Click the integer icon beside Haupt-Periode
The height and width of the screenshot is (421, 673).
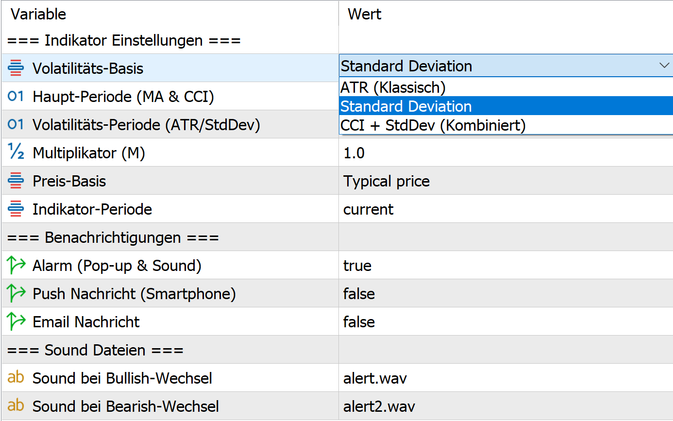(16, 96)
